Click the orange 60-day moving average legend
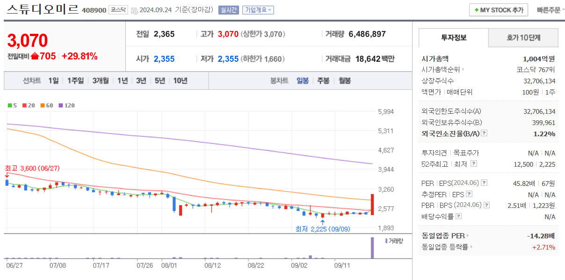 pyautogui.click(x=46, y=105)
